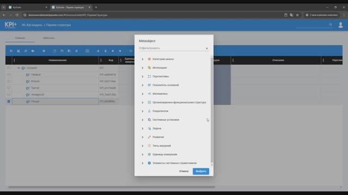The width and height of the screenshot is (348, 195).
Task: Click the gear icon in the blue toolbar
Action: (43, 51)
